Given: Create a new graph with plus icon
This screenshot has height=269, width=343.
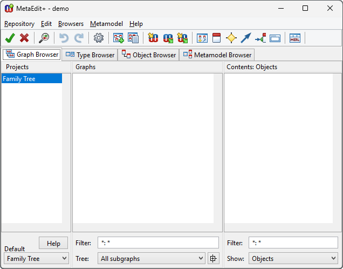Looking at the screenshot, I should tap(118, 38).
